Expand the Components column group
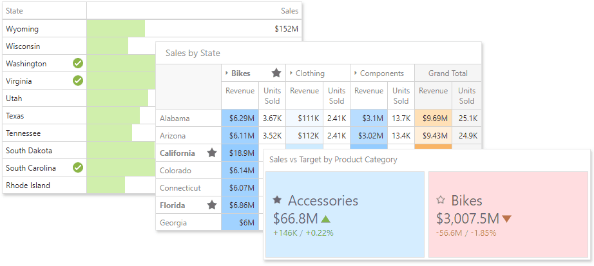The image size is (594, 266). [355, 73]
